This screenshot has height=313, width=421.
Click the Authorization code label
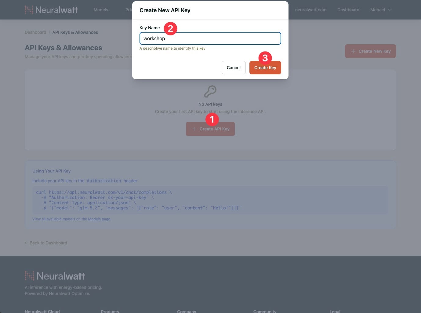coord(104,181)
